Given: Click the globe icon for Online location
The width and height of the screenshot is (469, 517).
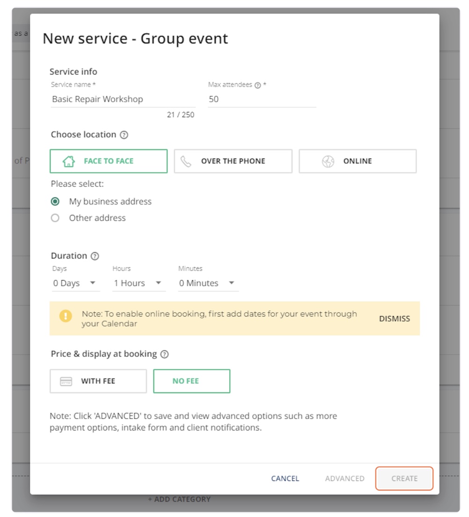Looking at the screenshot, I should (328, 162).
